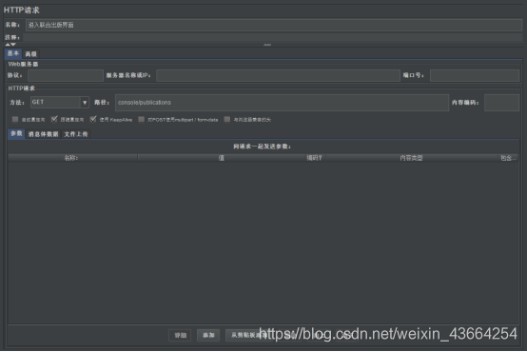The image size is (527, 352).
Task: Open the 文件上传 tab
Action: pos(76,134)
